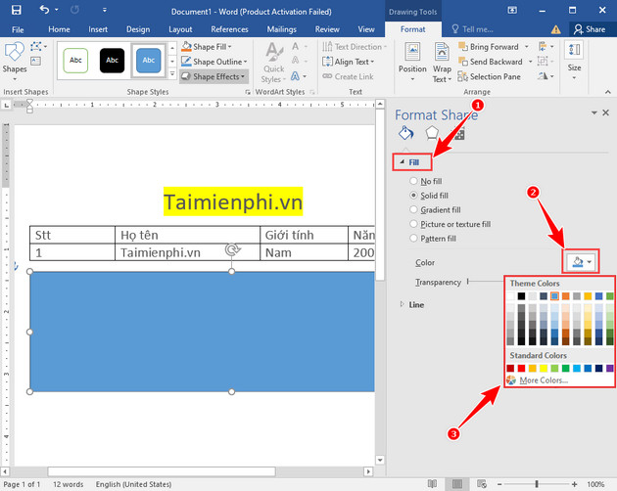Click the zoom slider handle
The height and width of the screenshot is (491, 617).
tap(537, 484)
